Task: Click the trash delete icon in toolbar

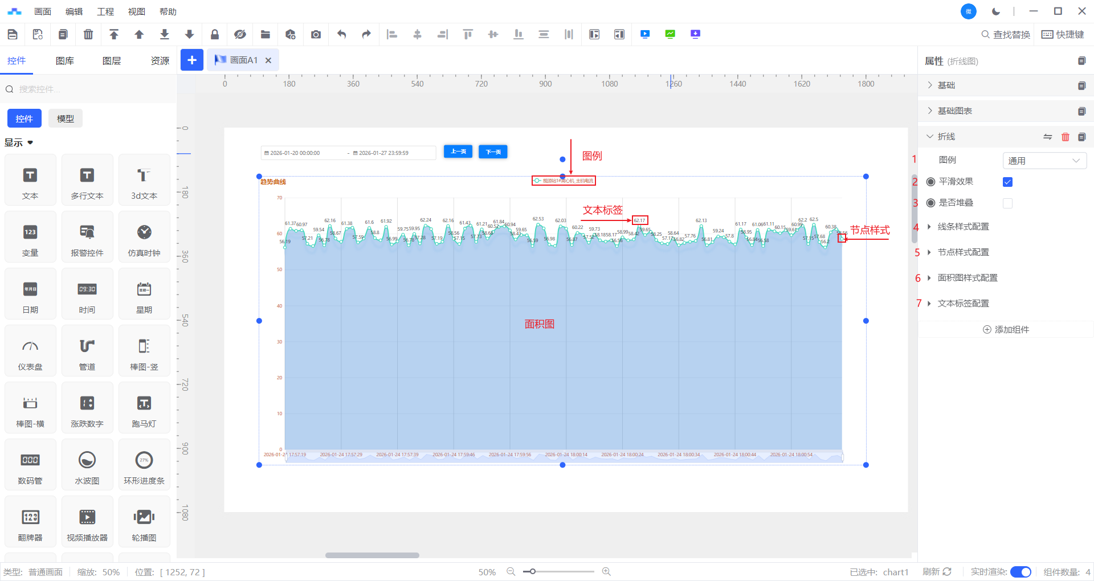Action: [x=88, y=35]
